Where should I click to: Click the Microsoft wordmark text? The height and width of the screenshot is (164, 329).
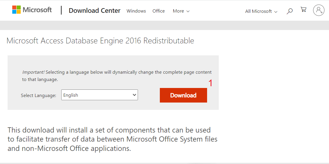pos(37,10)
